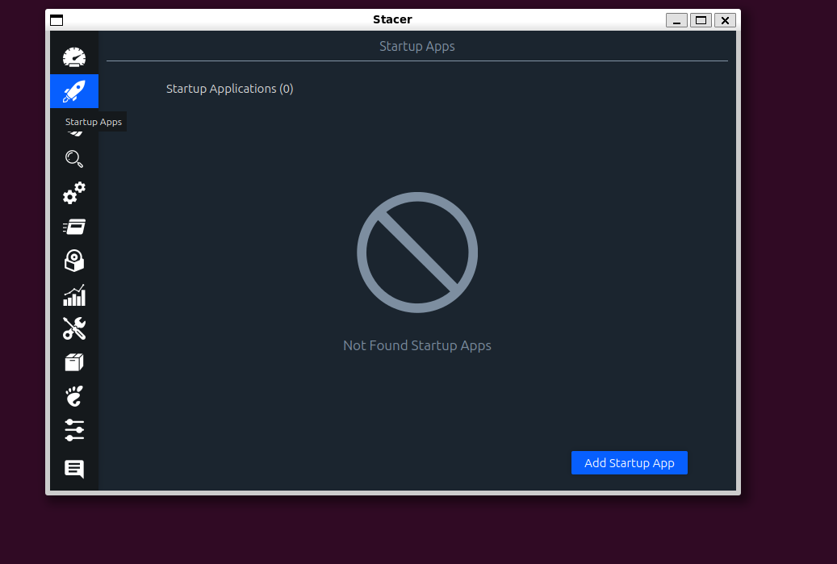Open the System Tools wrench icon
Screen dimensions: 837x564
point(73,328)
